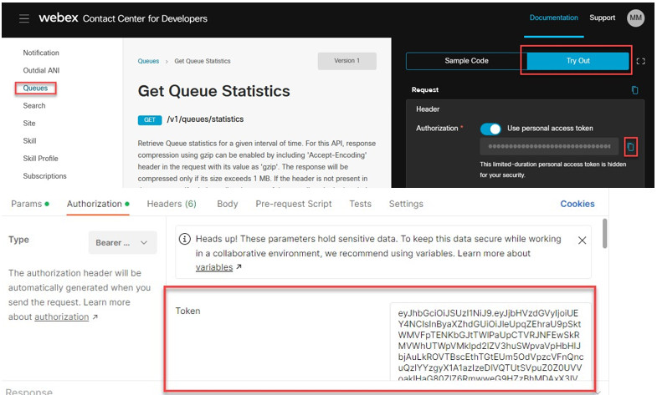
Task: Click the Get Queue Statistics breadcrumb text
Action: pyautogui.click(x=203, y=61)
